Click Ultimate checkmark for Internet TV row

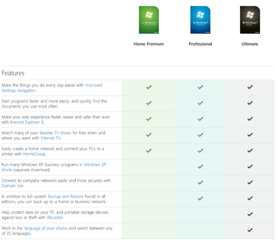coord(250,135)
